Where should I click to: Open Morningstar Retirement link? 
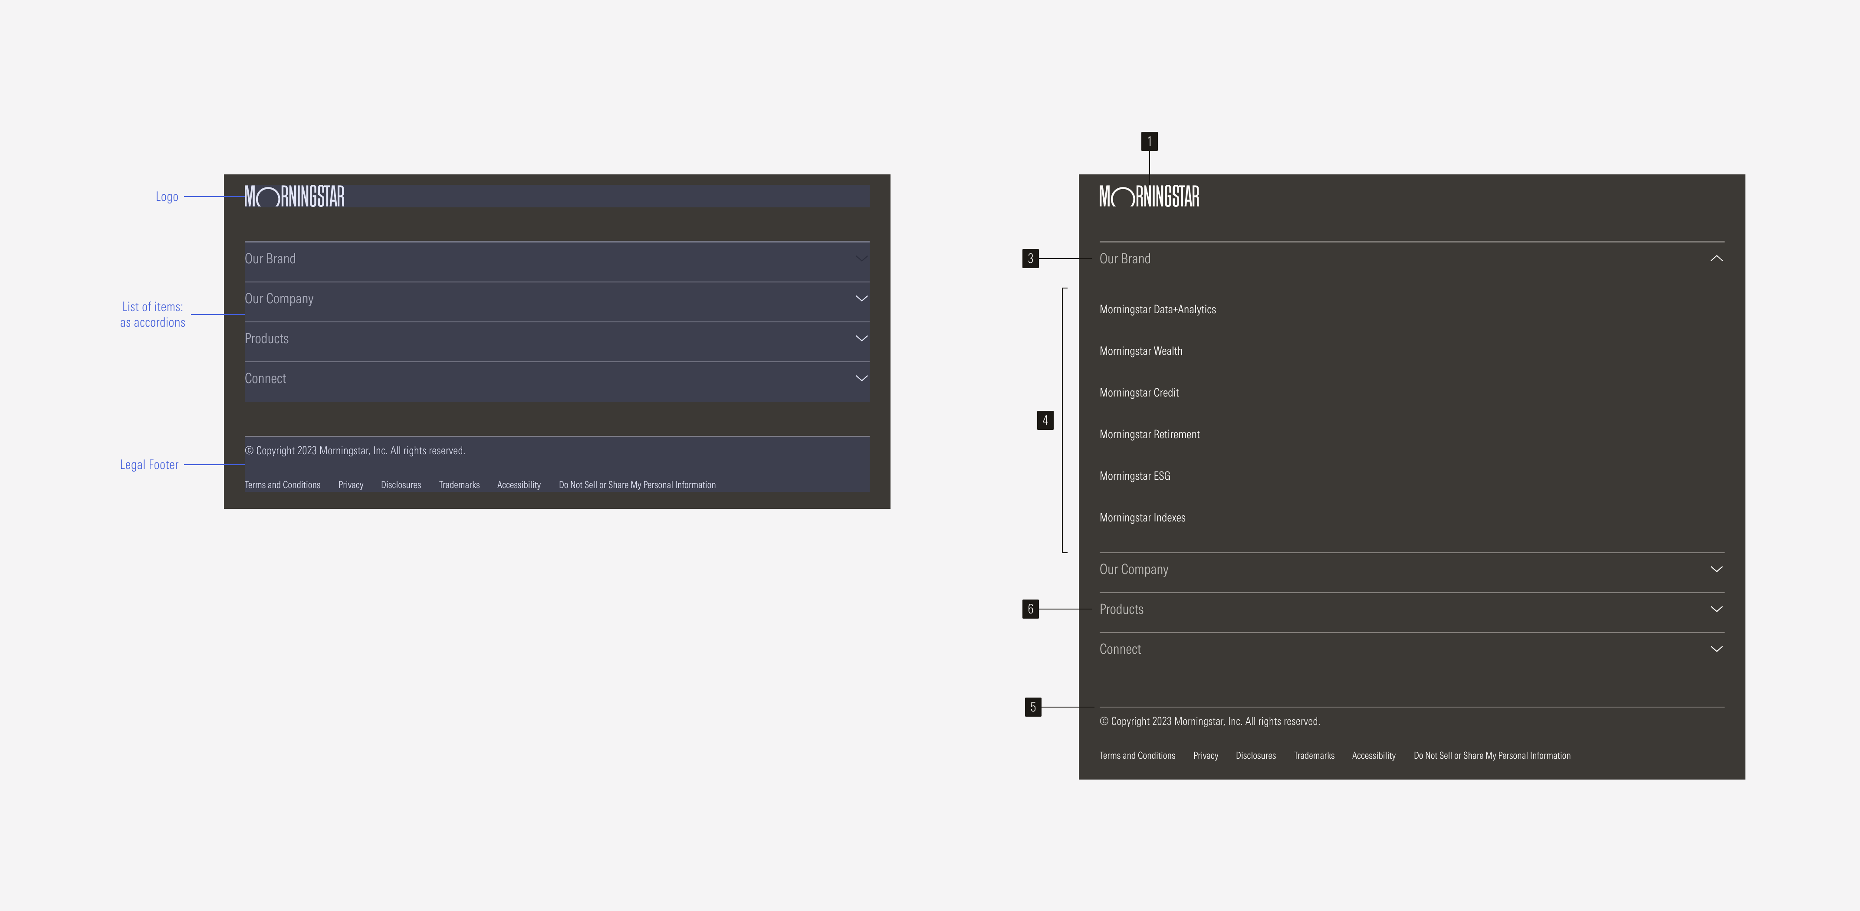pos(1150,435)
